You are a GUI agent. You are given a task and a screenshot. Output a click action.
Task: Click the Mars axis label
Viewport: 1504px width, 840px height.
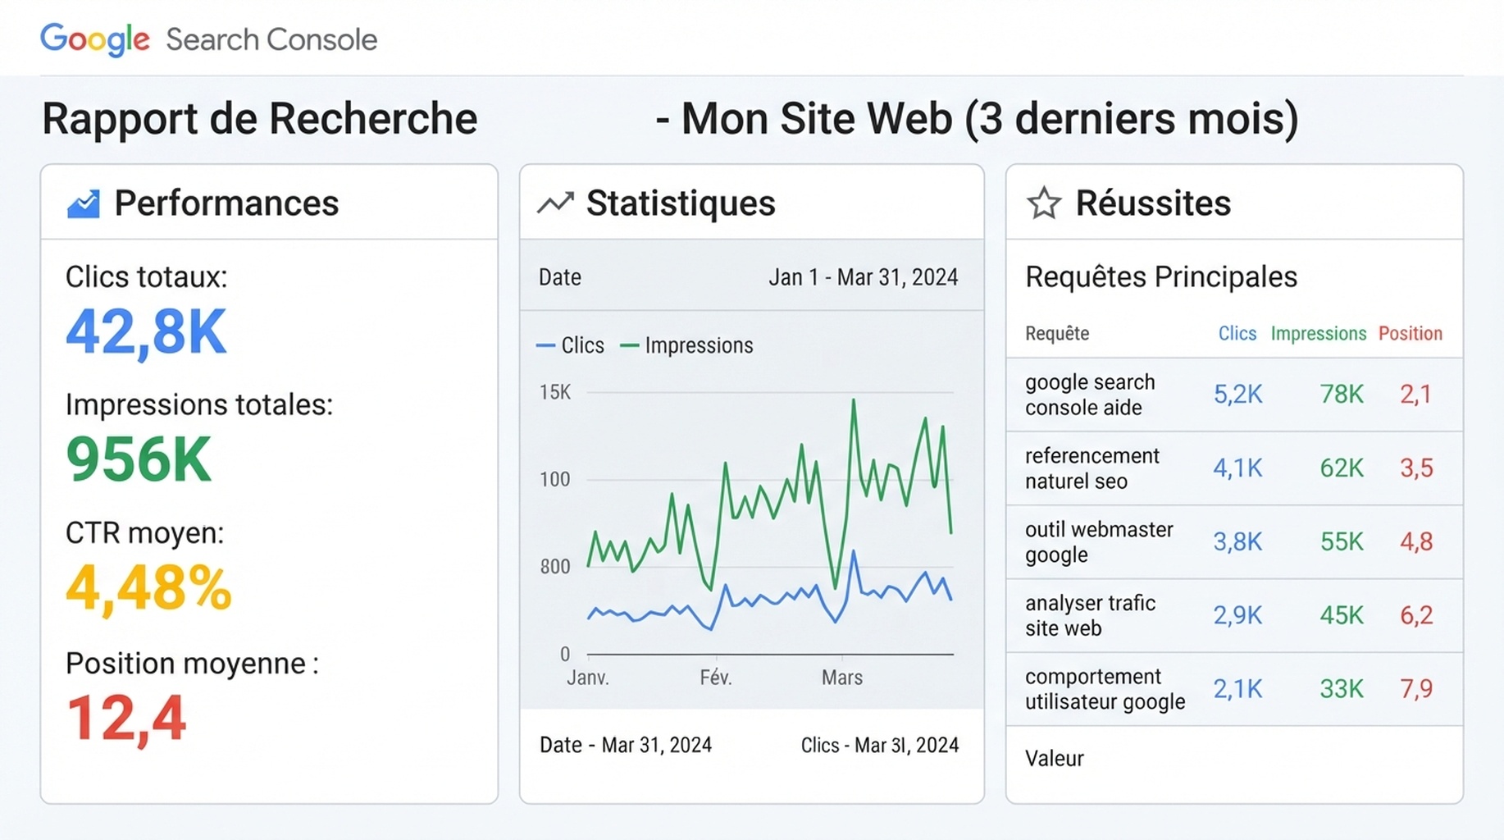coord(842,678)
